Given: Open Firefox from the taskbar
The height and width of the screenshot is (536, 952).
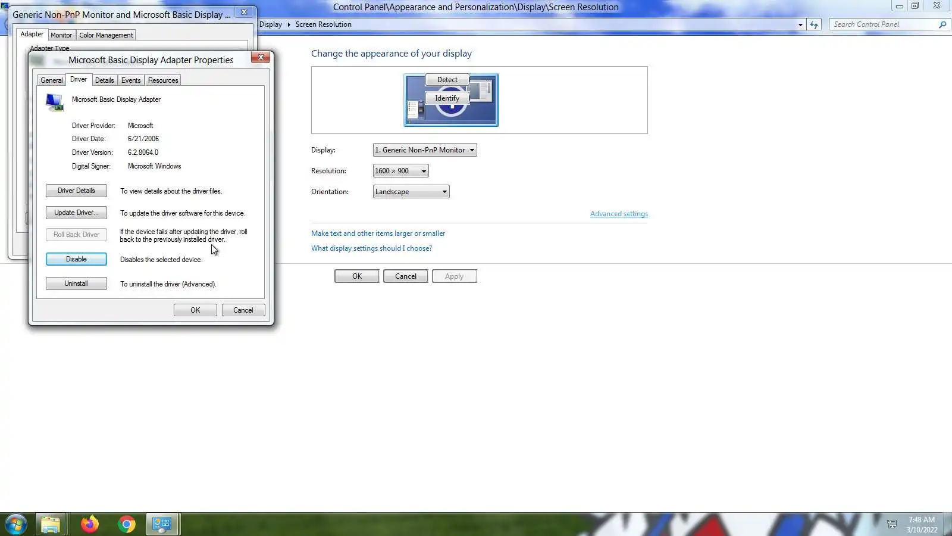Looking at the screenshot, I should click(x=90, y=524).
